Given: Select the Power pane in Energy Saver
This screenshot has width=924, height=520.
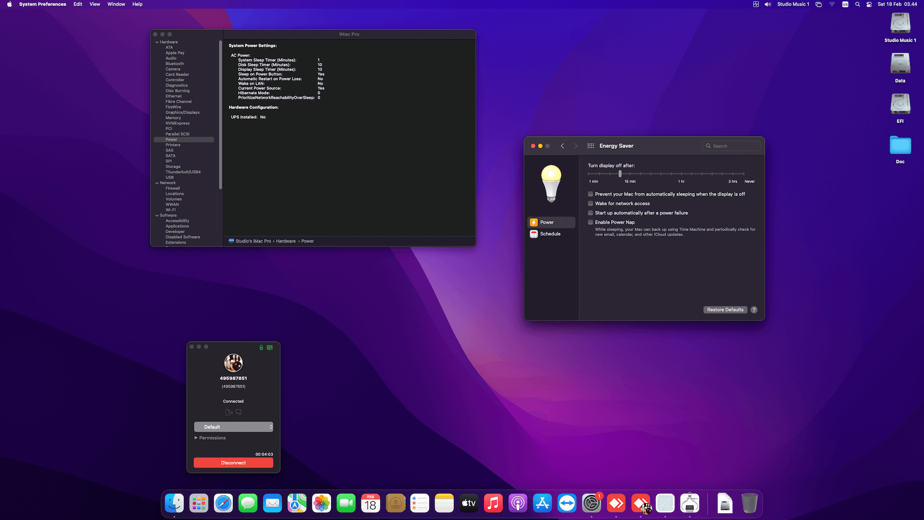Looking at the screenshot, I should (552, 222).
